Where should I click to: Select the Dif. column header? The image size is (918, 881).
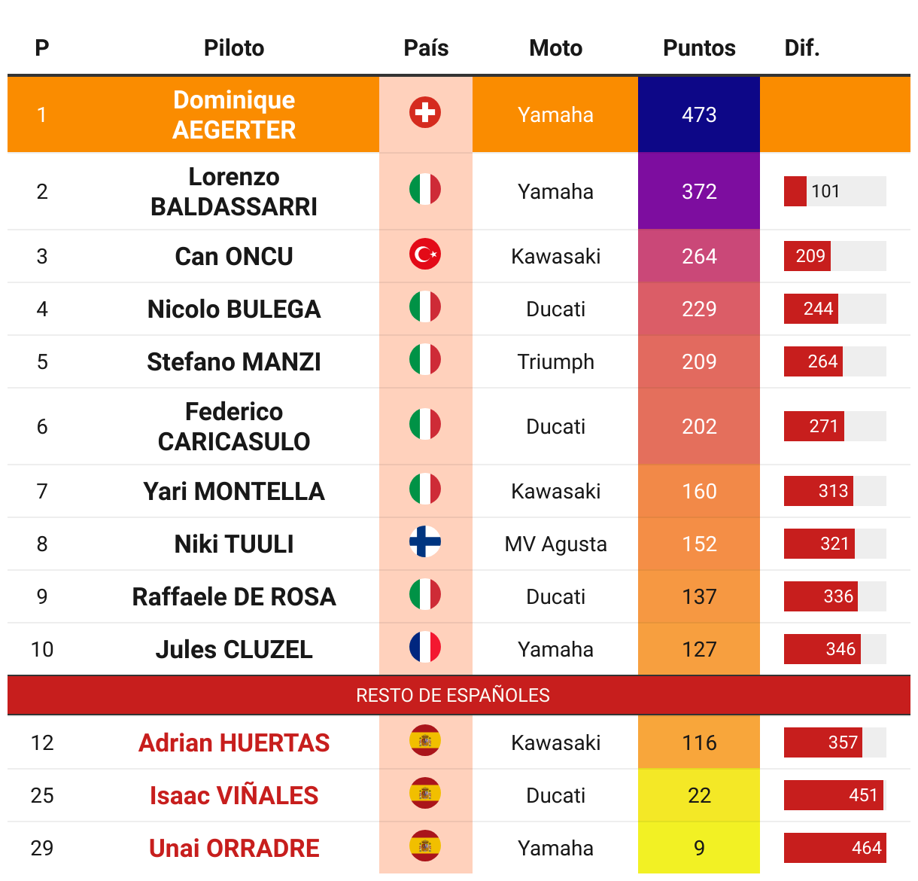pos(801,48)
